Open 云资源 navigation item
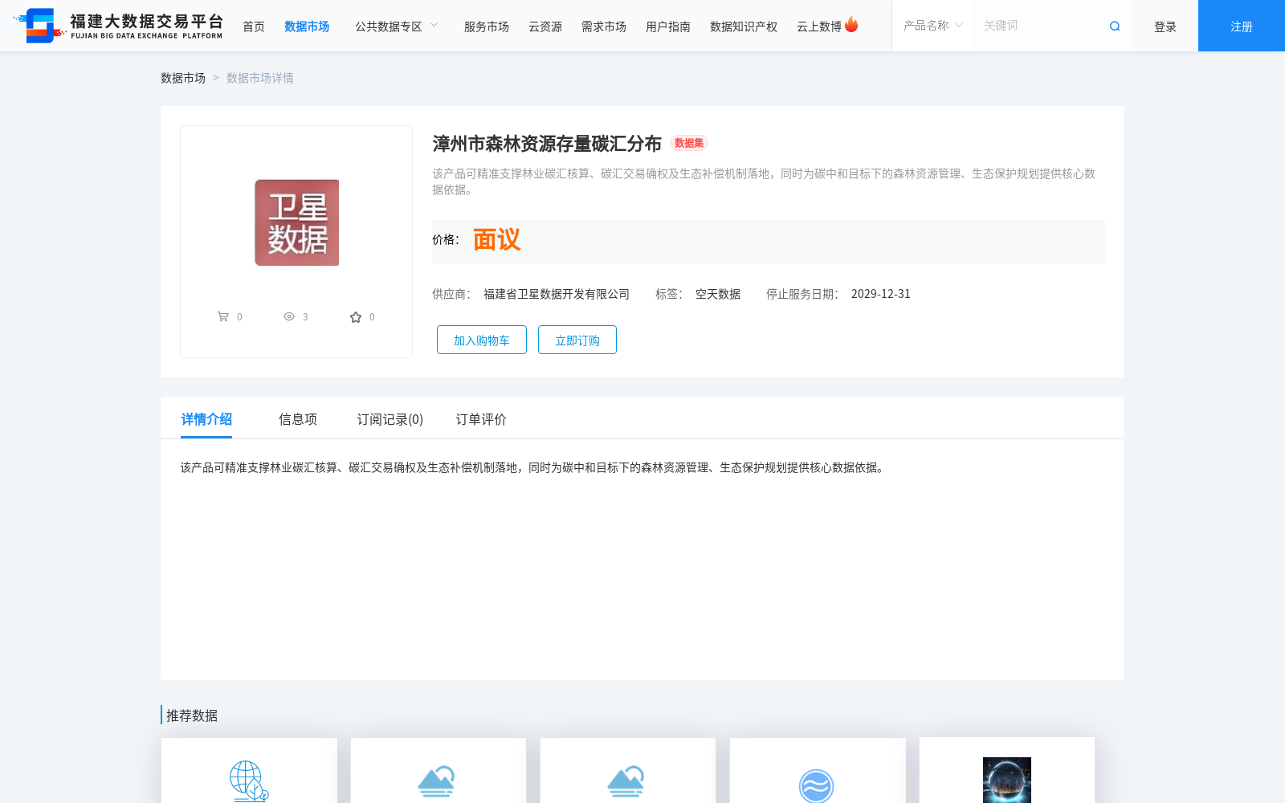The height and width of the screenshot is (803, 1285). point(545,26)
